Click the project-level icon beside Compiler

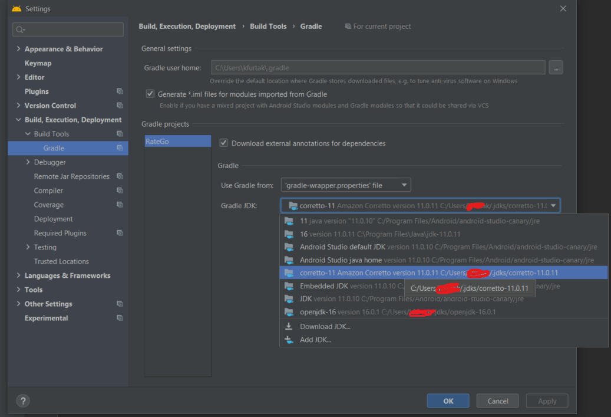pyautogui.click(x=120, y=191)
